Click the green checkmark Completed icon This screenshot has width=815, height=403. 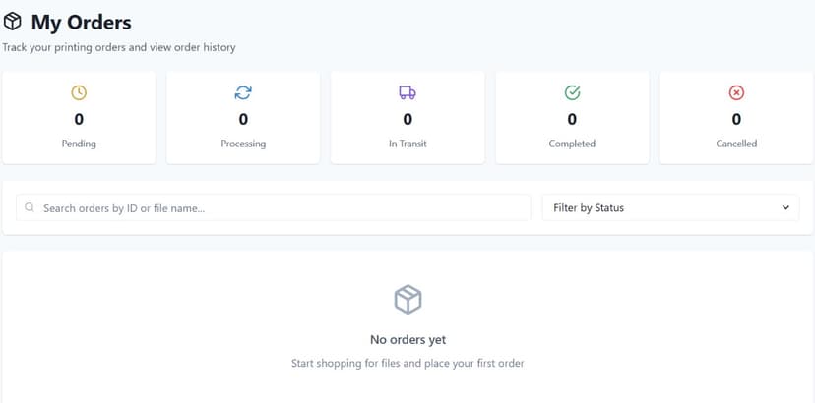coord(572,92)
